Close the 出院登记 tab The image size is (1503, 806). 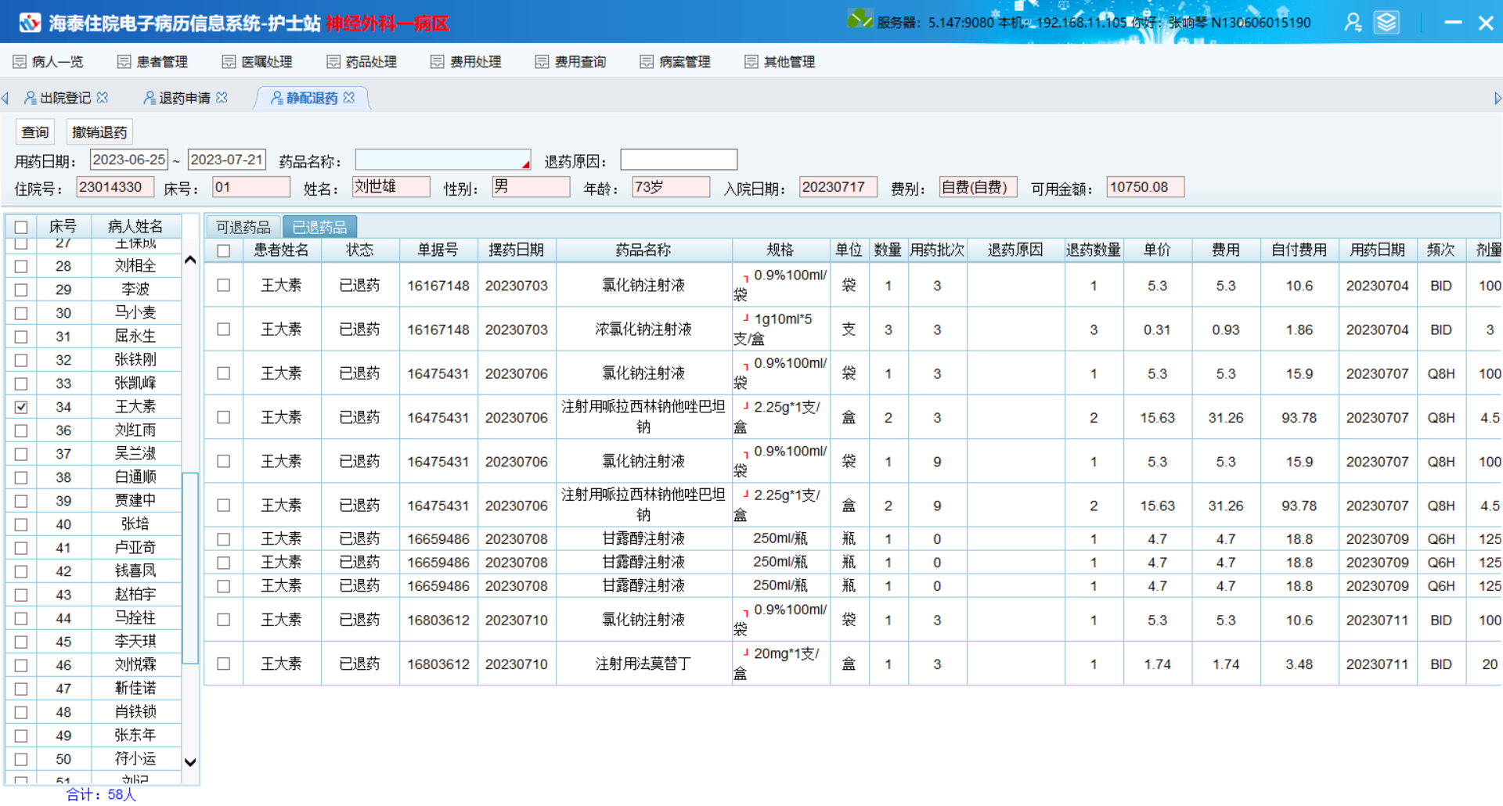coord(103,98)
